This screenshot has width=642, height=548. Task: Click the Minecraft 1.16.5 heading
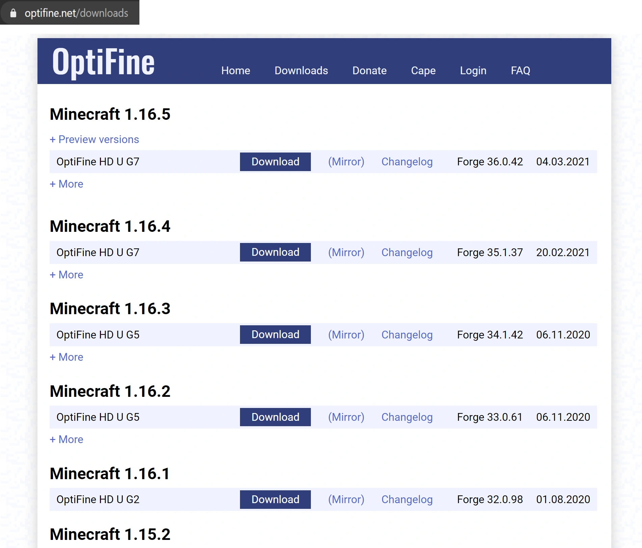coord(110,114)
